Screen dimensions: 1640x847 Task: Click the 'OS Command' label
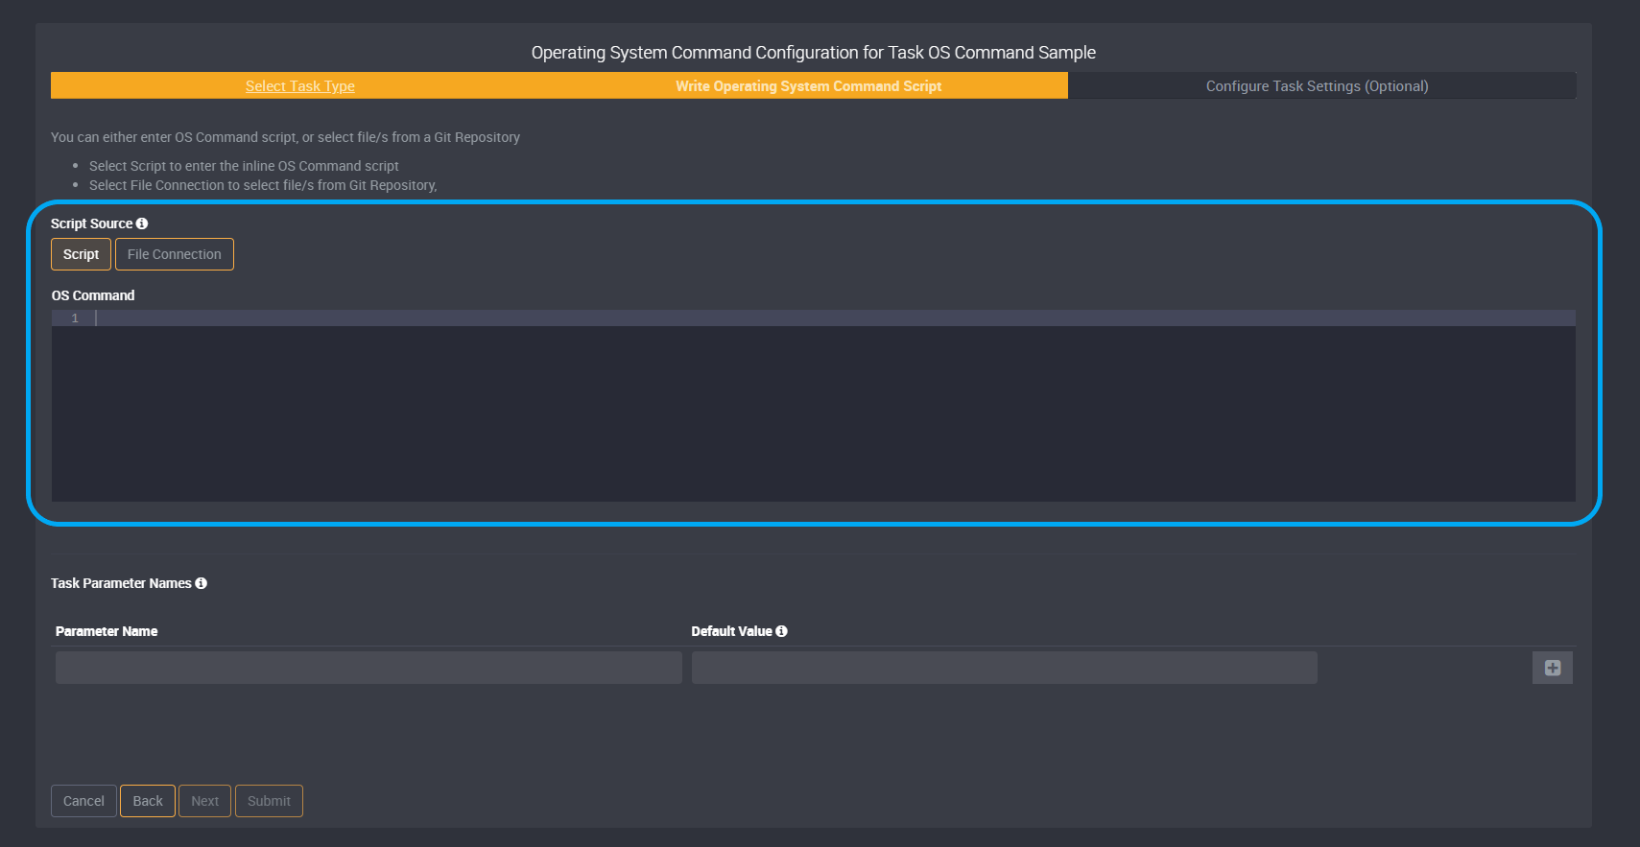tap(93, 295)
